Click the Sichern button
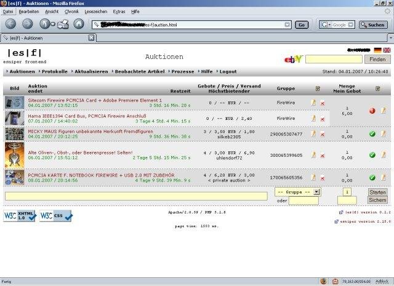The height and width of the screenshot is (286, 394). click(377, 200)
